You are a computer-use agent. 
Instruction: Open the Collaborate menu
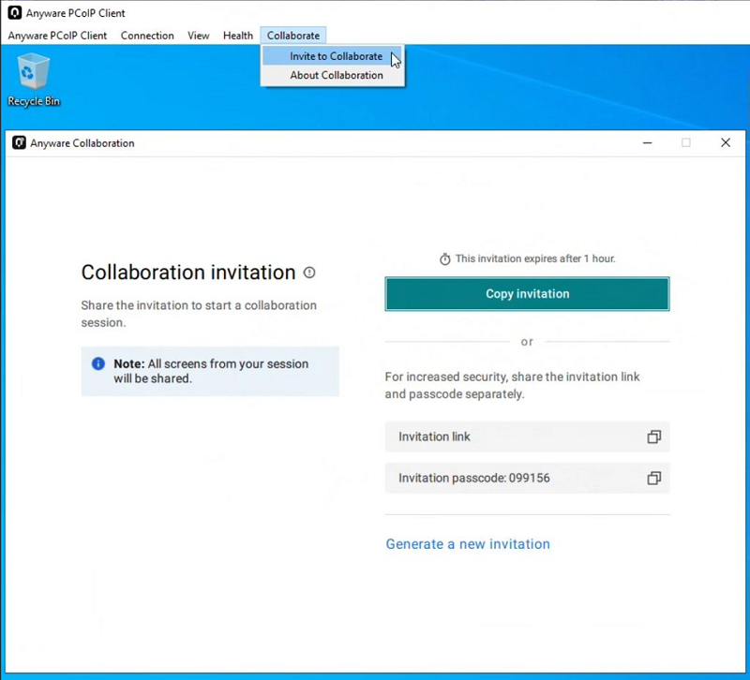tap(292, 36)
